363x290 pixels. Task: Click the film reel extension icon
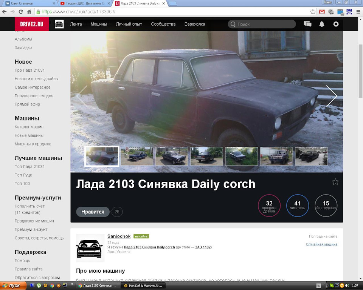pyautogui.click(x=331, y=12)
